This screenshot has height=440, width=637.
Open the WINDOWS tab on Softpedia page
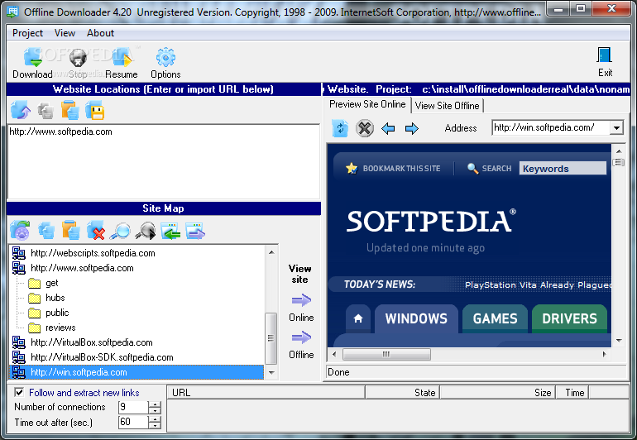[416, 318]
